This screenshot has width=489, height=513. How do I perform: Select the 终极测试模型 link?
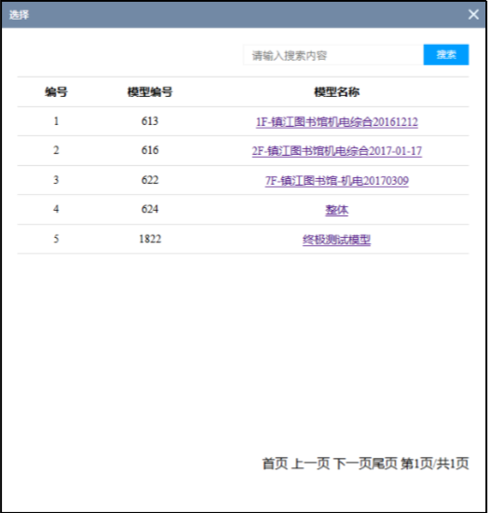tap(337, 240)
